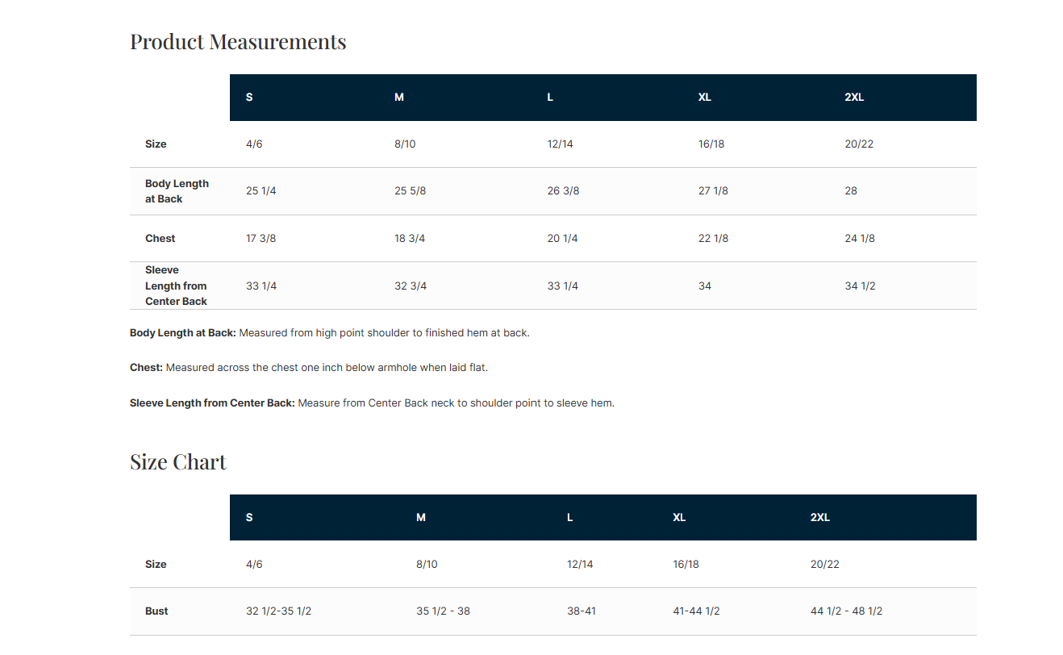The image size is (1063, 655).
Task: Click the 34 sleeve length value
Action: click(x=705, y=286)
